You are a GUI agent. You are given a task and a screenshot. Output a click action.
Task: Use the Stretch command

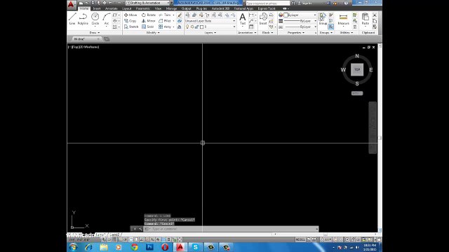pos(131,27)
